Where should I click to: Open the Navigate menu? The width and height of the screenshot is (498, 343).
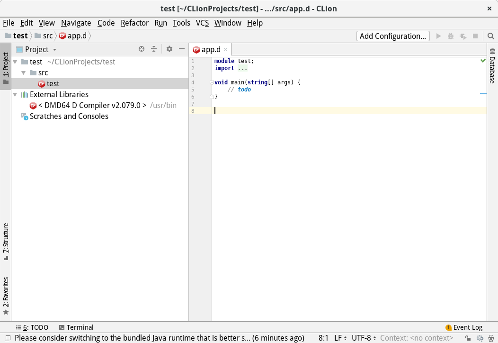pos(76,23)
